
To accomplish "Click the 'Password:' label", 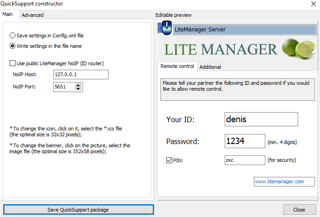I will tap(183, 141).
